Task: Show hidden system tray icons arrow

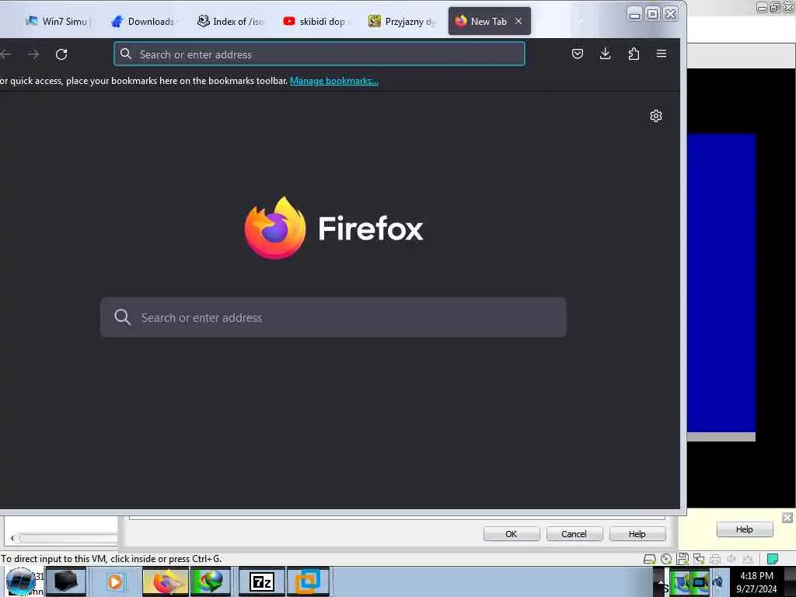Action: click(x=661, y=581)
